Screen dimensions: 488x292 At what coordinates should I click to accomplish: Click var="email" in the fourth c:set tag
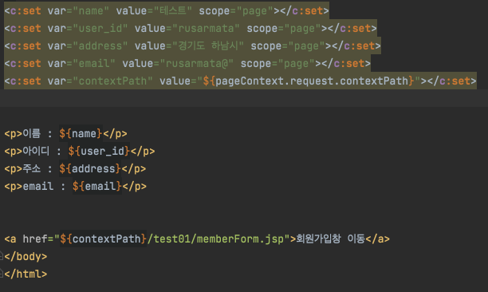[x=81, y=64]
